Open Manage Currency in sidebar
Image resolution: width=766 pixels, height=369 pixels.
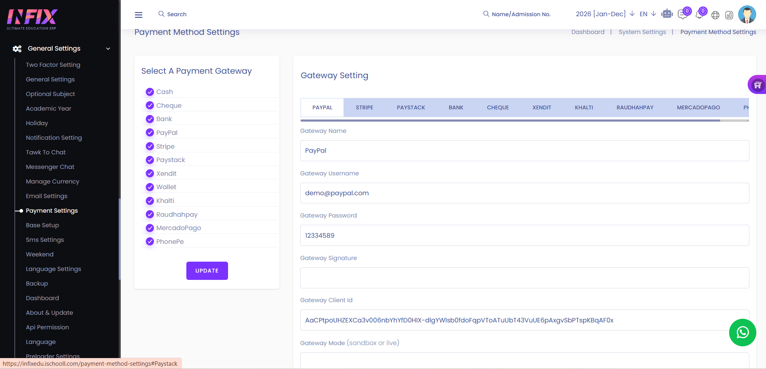tap(53, 181)
